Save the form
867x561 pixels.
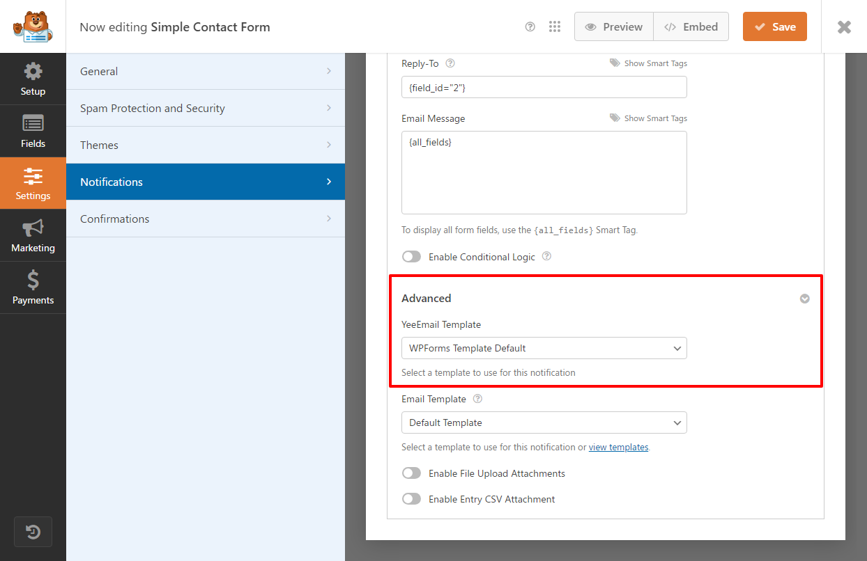tap(775, 26)
